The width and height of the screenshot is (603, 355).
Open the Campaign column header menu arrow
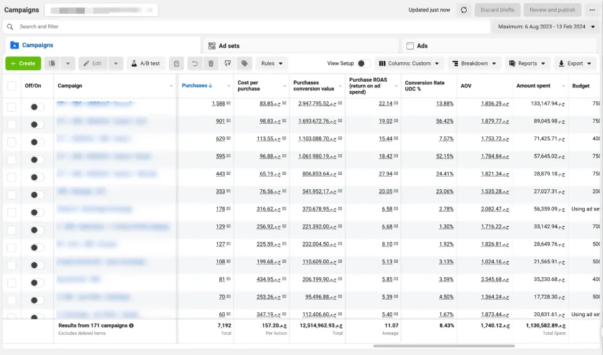point(171,86)
